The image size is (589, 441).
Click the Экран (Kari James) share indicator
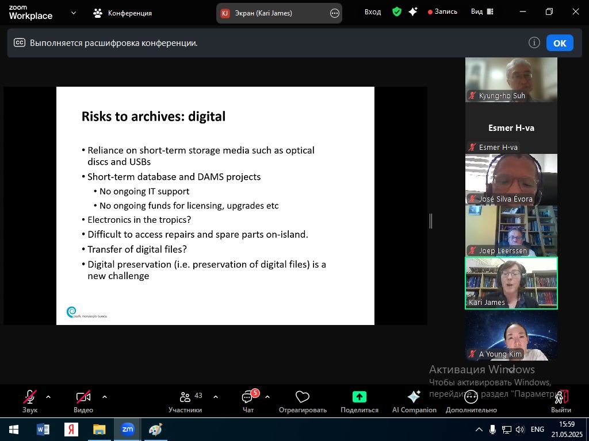(279, 13)
